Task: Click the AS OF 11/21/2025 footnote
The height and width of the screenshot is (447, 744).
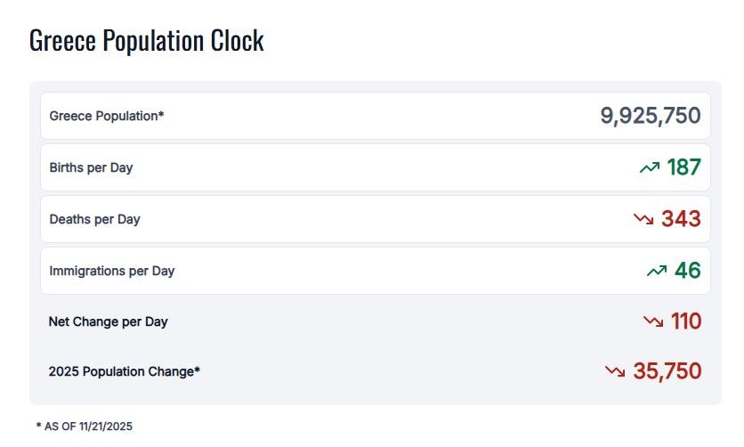Action: pos(85,427)
